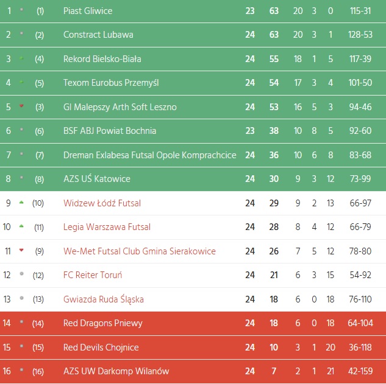Click the red down arrow beside We-Met Futsal Club

click(x=22, y=250)
